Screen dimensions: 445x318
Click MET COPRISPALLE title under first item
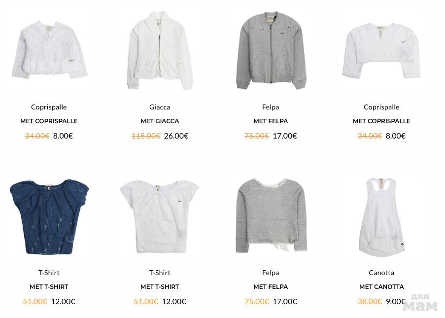pos(49,121)
